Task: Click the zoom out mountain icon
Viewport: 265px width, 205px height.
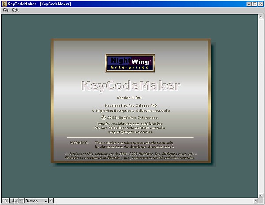Action: tap(12, 201)
